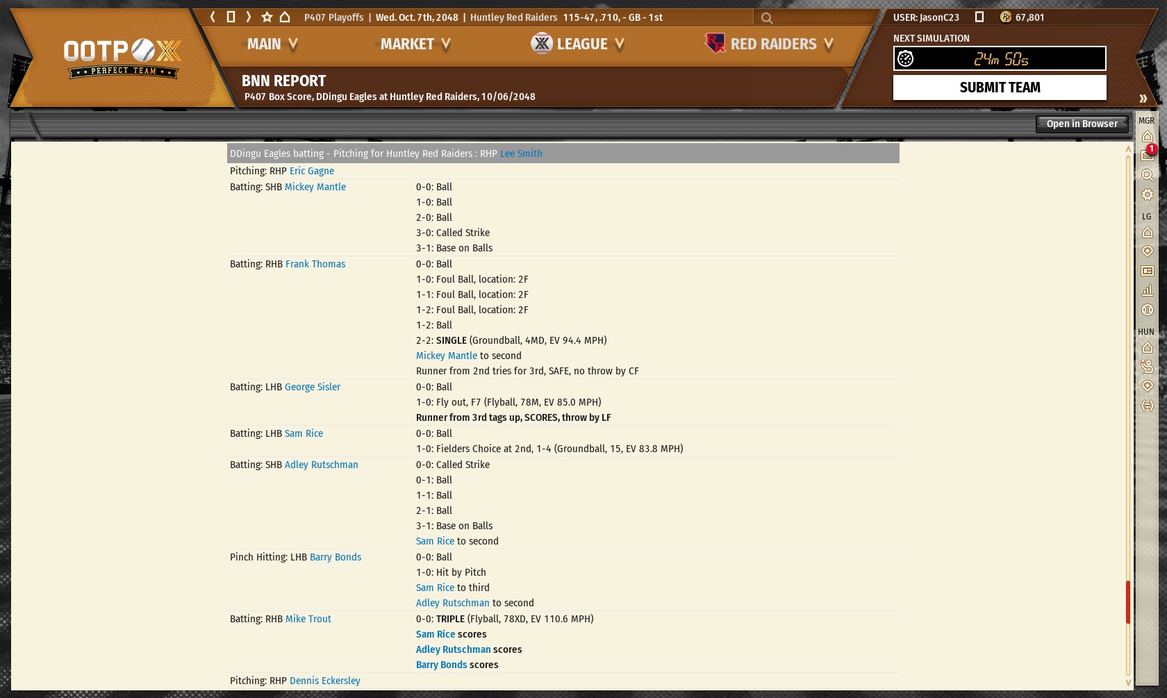This screenshot has height=698, width=1167.
Task: Open manager mail with unread badge
Action: click(x=1148, y=155)
